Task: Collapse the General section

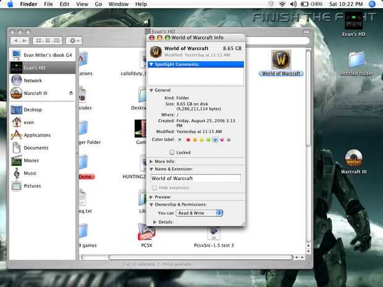Action: 151,90
